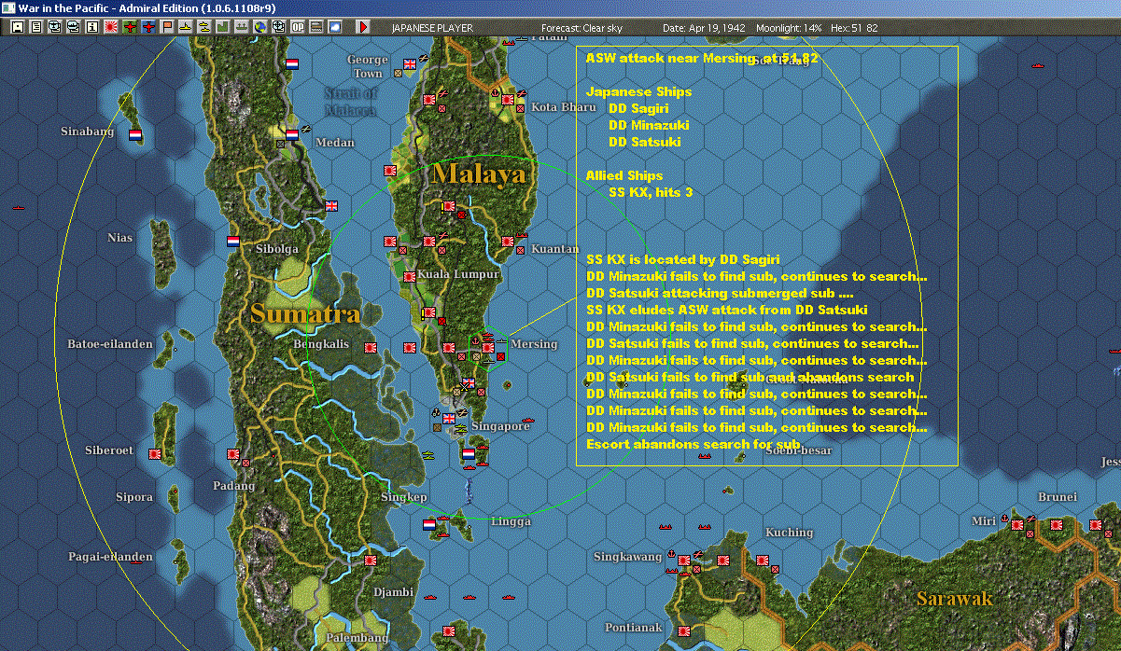Click the 'Moonlight: 14%' status text
Image resolution: width=1121 pixels, height=651 pixels.
[789, 28]
